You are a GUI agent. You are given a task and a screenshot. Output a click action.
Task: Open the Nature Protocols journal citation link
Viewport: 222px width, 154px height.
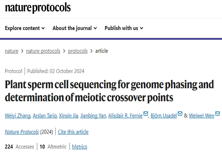[22, 132]
